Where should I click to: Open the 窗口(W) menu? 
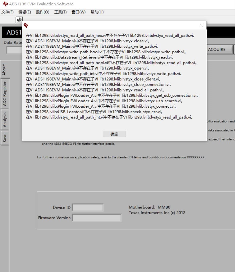[x=78, y=12]
